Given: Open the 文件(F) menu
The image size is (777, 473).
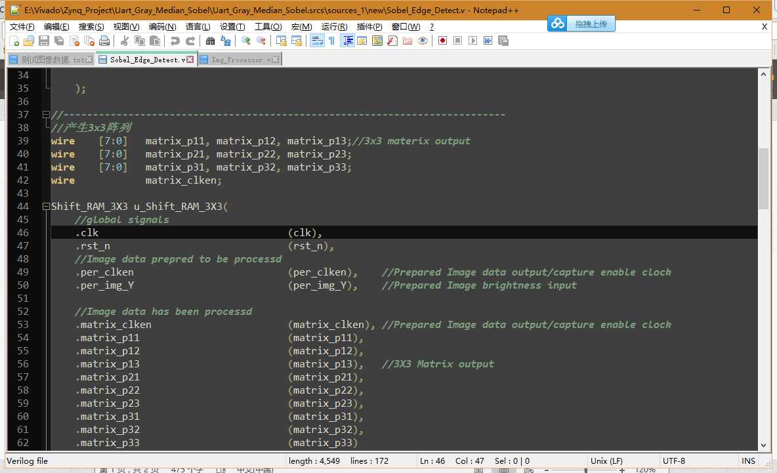Looking at the screenshot, I should 22,27.
